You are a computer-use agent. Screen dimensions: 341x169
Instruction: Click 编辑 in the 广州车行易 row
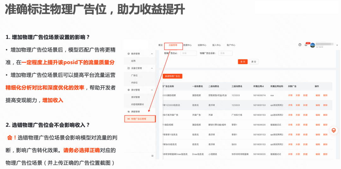tap(318, 115)
